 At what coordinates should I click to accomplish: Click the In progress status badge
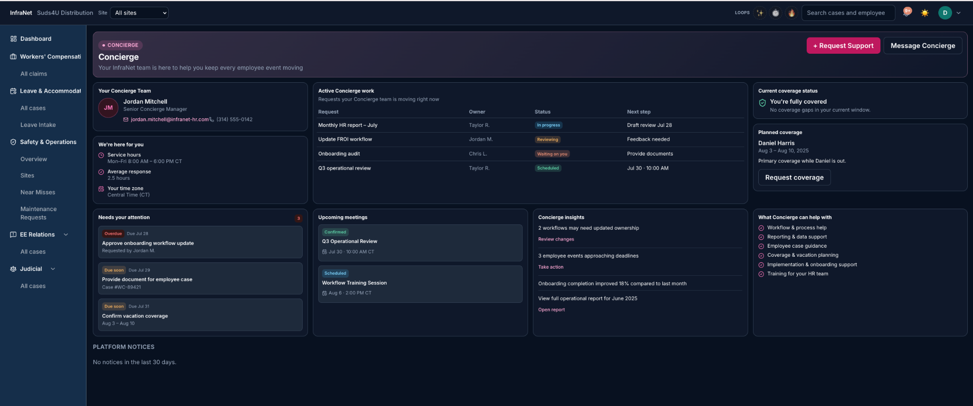(548, 125)
